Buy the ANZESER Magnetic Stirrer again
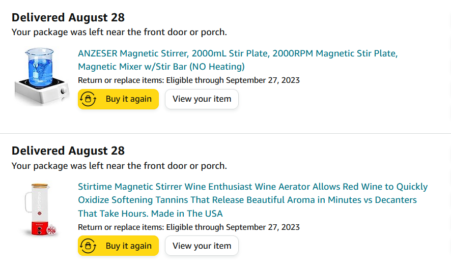The image size is (451, 267). coord(118,99)
